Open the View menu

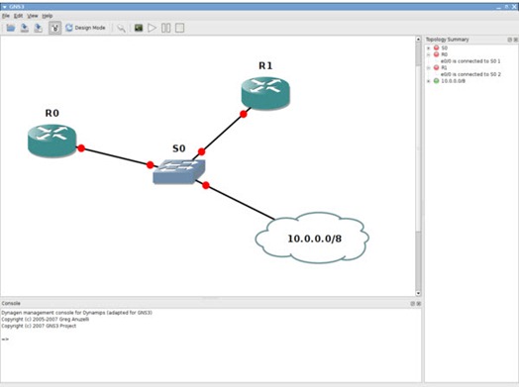tap(33, 16)
